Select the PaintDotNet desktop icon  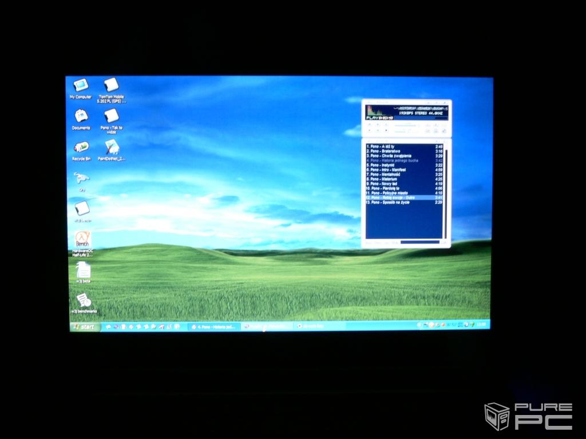pos(112,150)
